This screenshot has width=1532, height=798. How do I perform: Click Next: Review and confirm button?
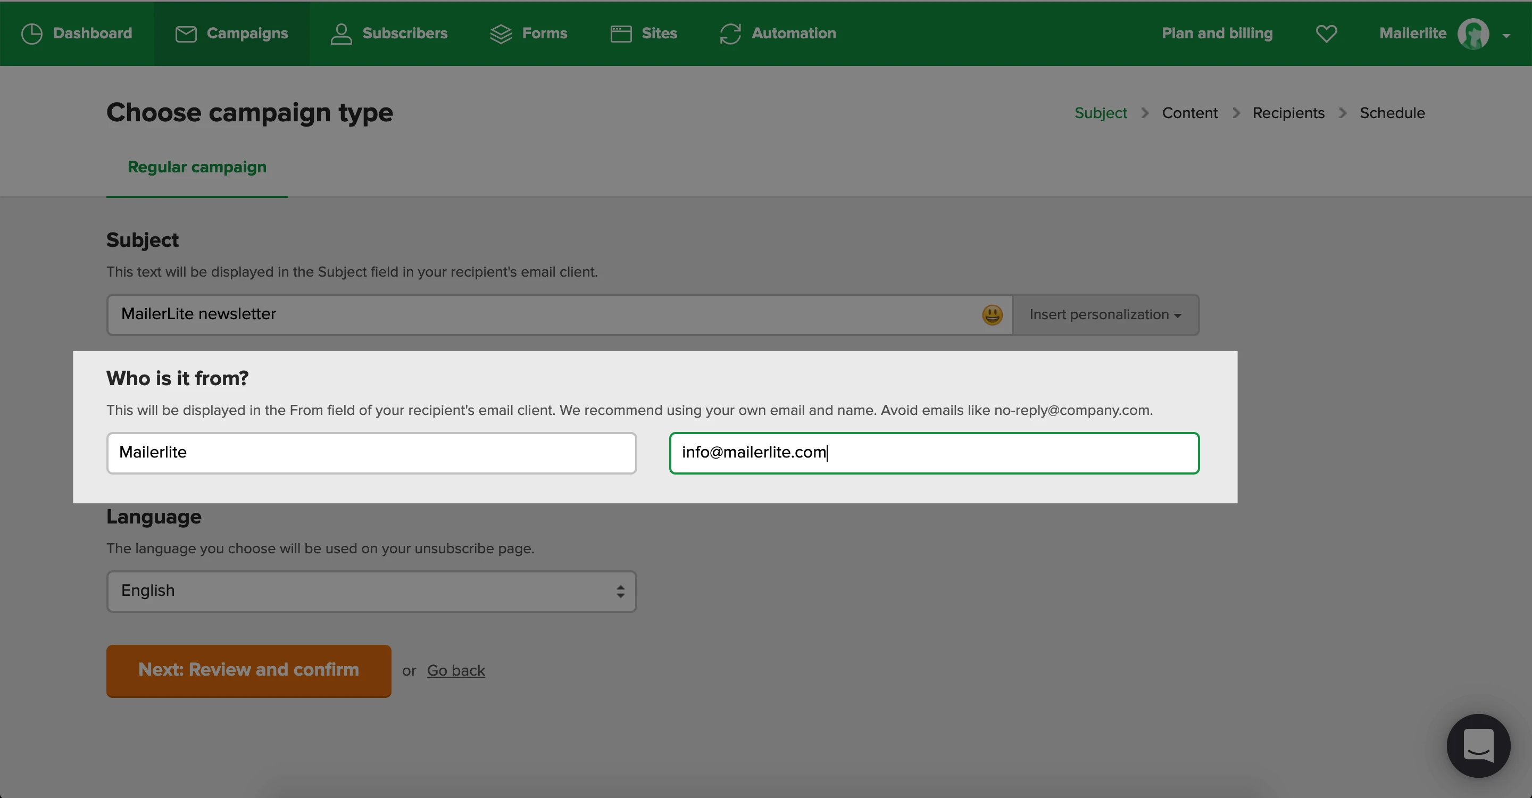[248, 670]
